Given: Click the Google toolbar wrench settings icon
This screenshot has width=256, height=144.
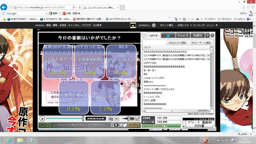Looking at the screenshot, I should [251, 12].
